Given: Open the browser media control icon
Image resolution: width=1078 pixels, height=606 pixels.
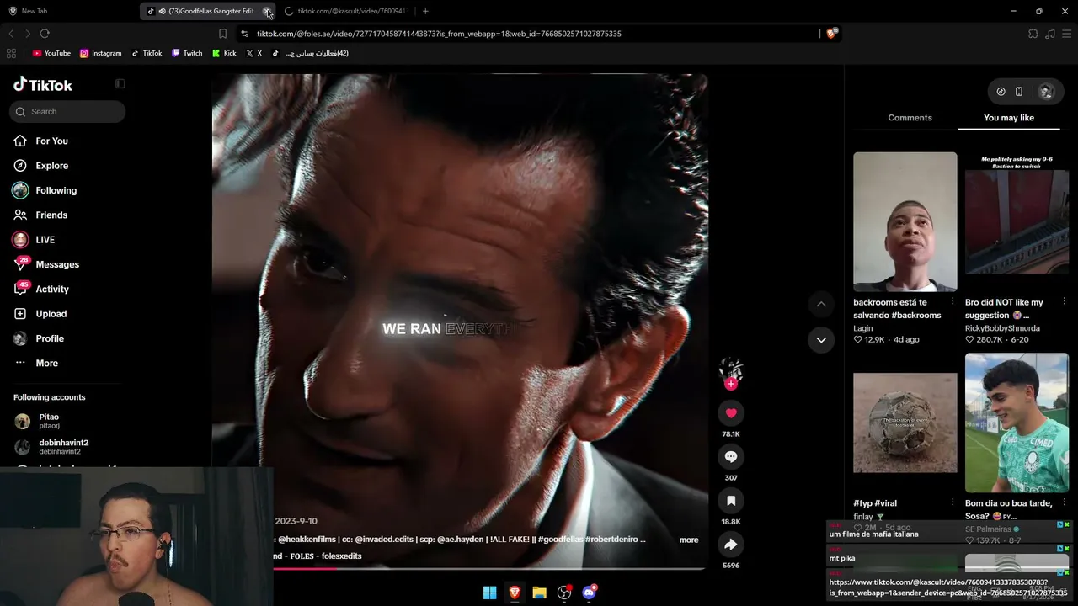Looking at the screenshot, I should (1050, 34).
